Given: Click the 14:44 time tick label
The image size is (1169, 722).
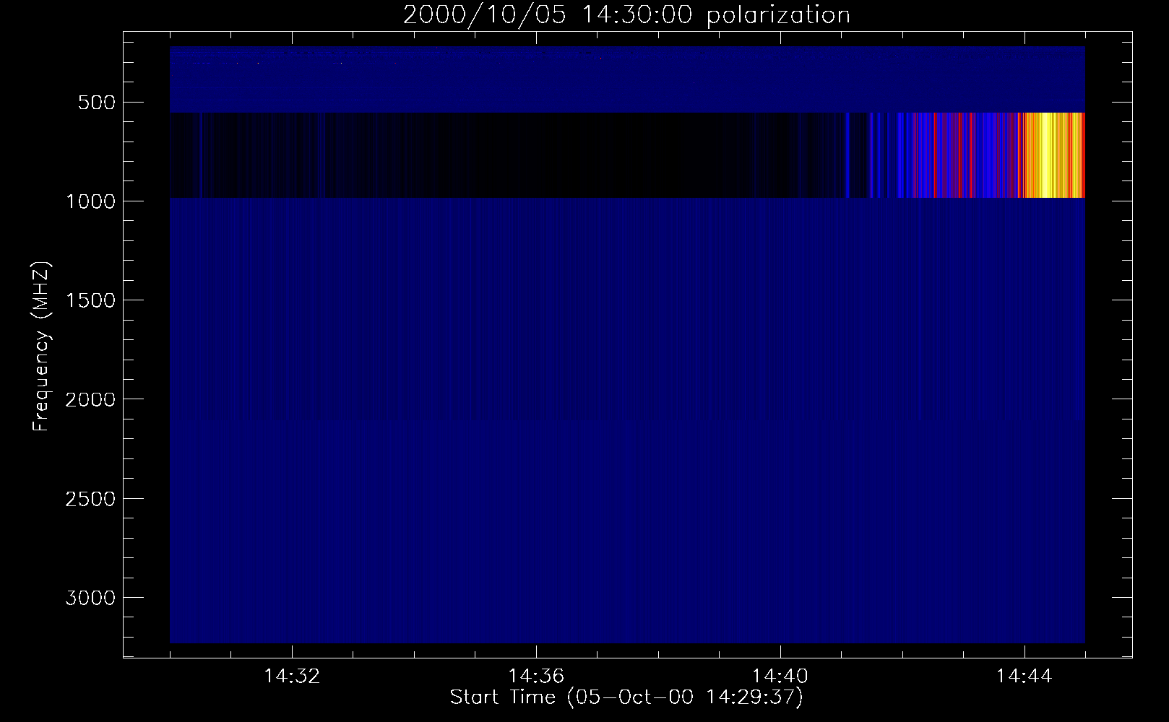Looking at the screenshot, I should click(1025, 677).
